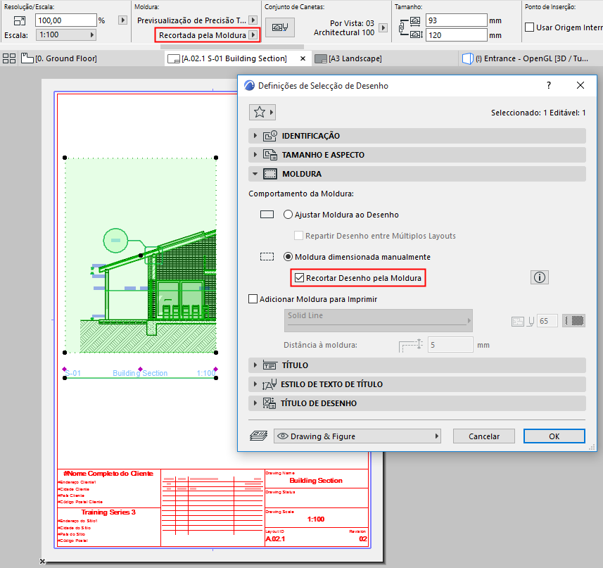The height and width of the screenshot is (568, 603).
Task: Close the Building Section tab
Action: [303, 58]
